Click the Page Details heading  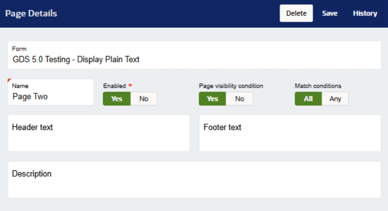click(31, 13)
